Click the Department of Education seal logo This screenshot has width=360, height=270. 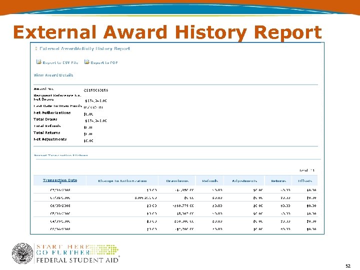22,253
